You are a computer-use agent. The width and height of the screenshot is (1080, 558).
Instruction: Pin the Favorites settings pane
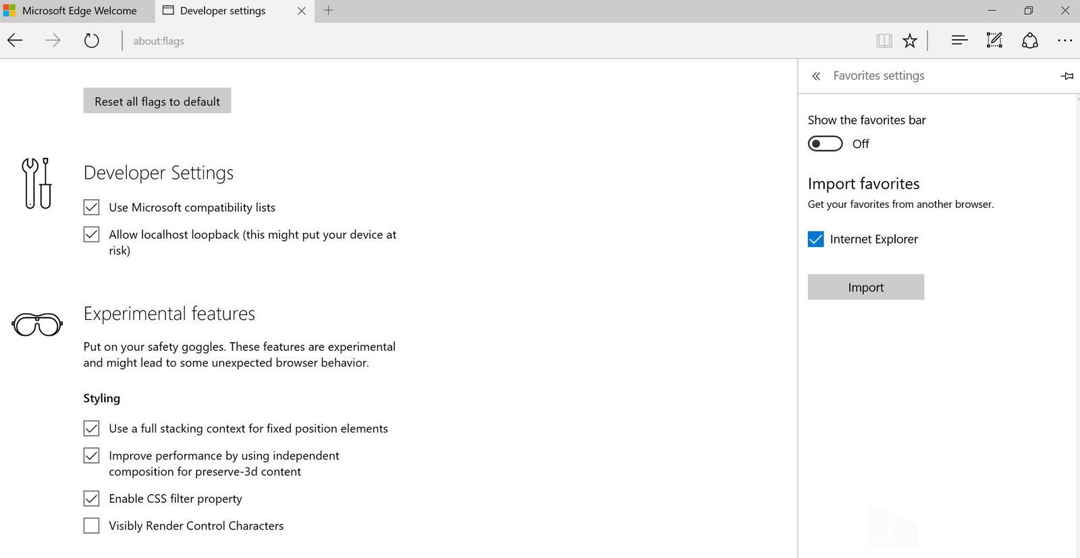pyautogui.click(x=1066, y=76)
